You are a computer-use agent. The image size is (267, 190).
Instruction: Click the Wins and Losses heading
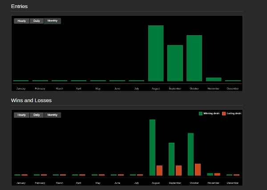click(x=31, y=100)
